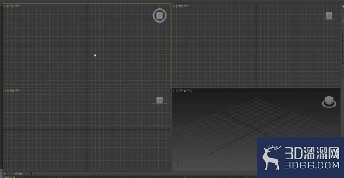Click the ViewCube in the Left viewport

[160, 100]
